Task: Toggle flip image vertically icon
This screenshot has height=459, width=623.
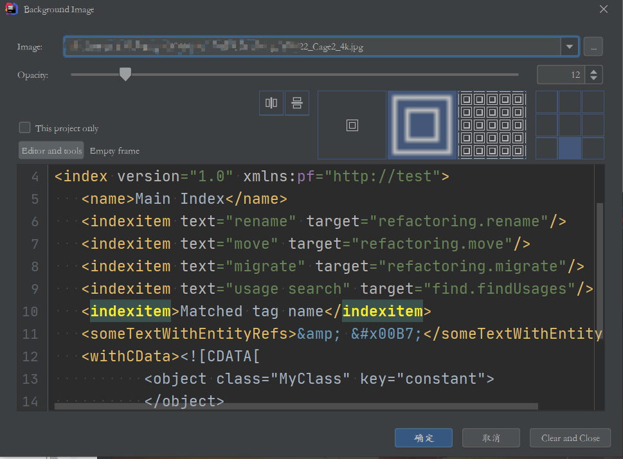Action: point(297,103)
